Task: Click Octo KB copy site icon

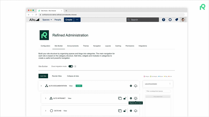Action: 120,111
